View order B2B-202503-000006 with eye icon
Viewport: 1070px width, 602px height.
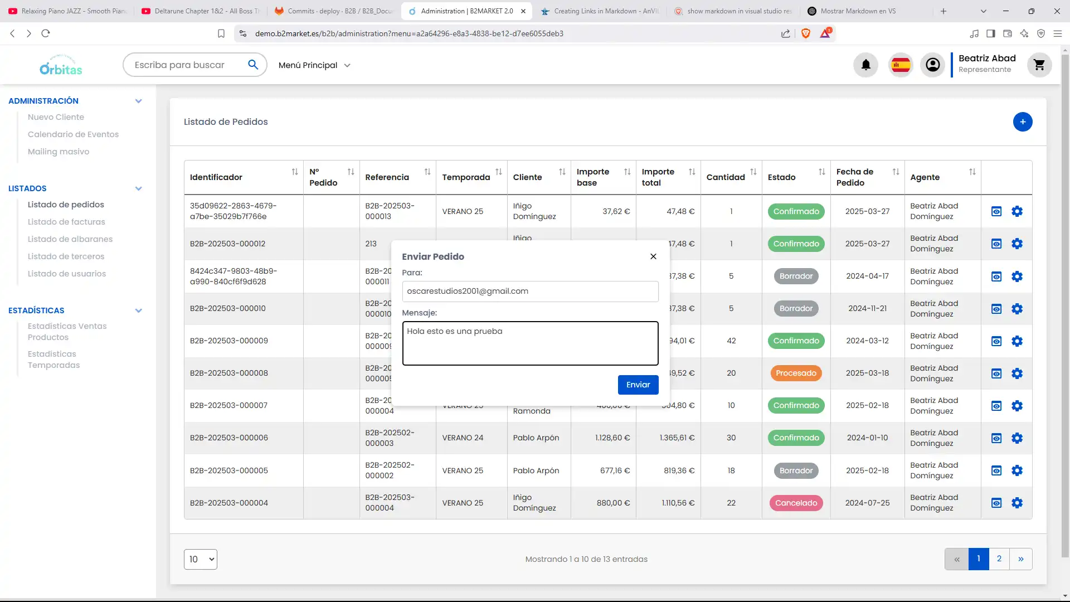996,438
